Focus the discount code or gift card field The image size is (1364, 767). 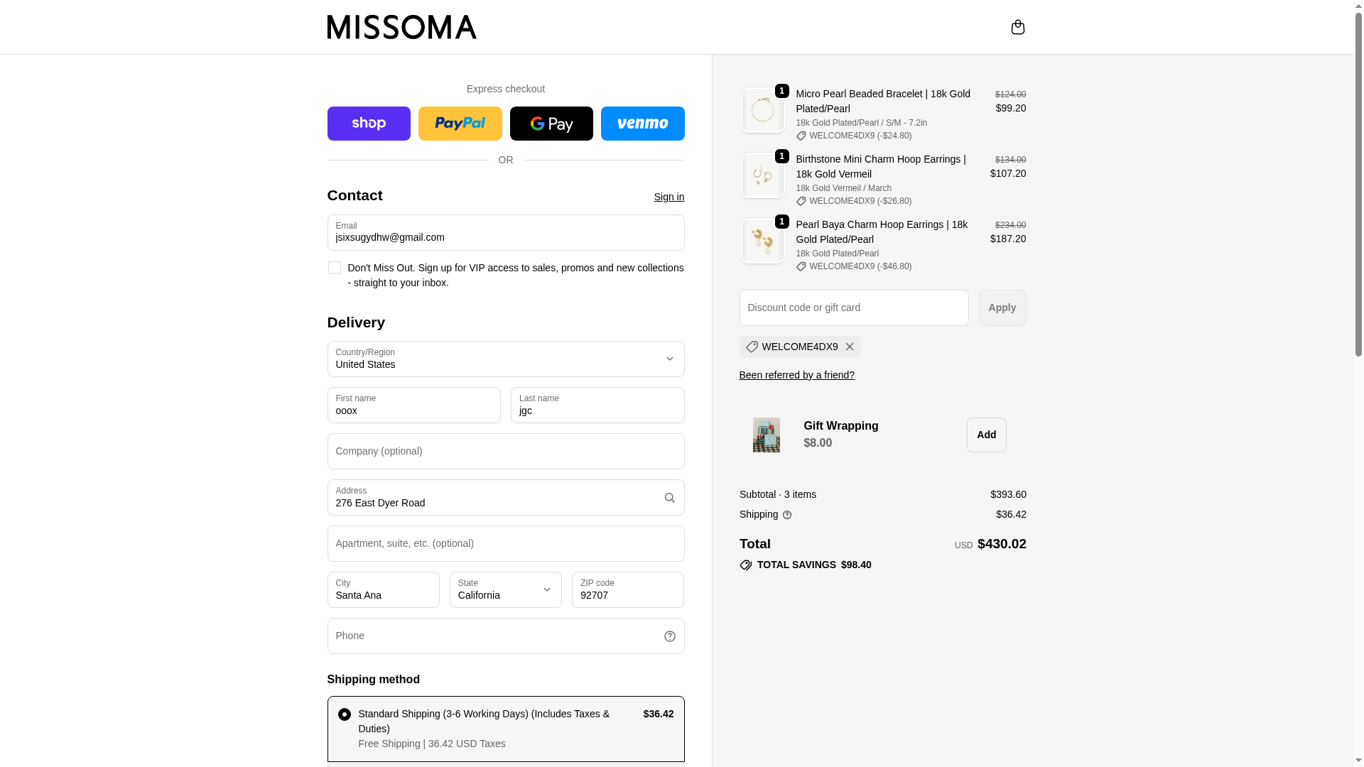pos(853,308)
